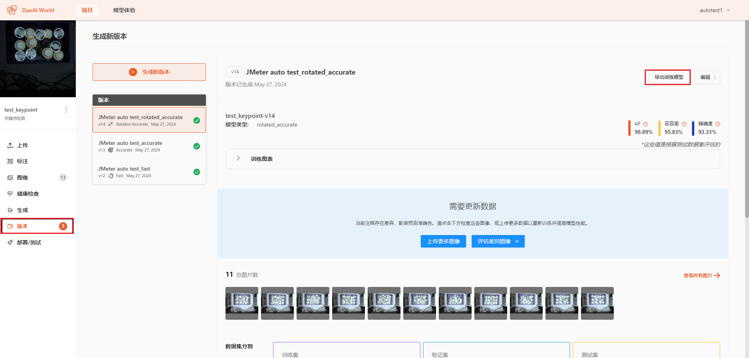Open the 模型体验 tab
The height and width of the screenshot is (358, 749).
124,10
